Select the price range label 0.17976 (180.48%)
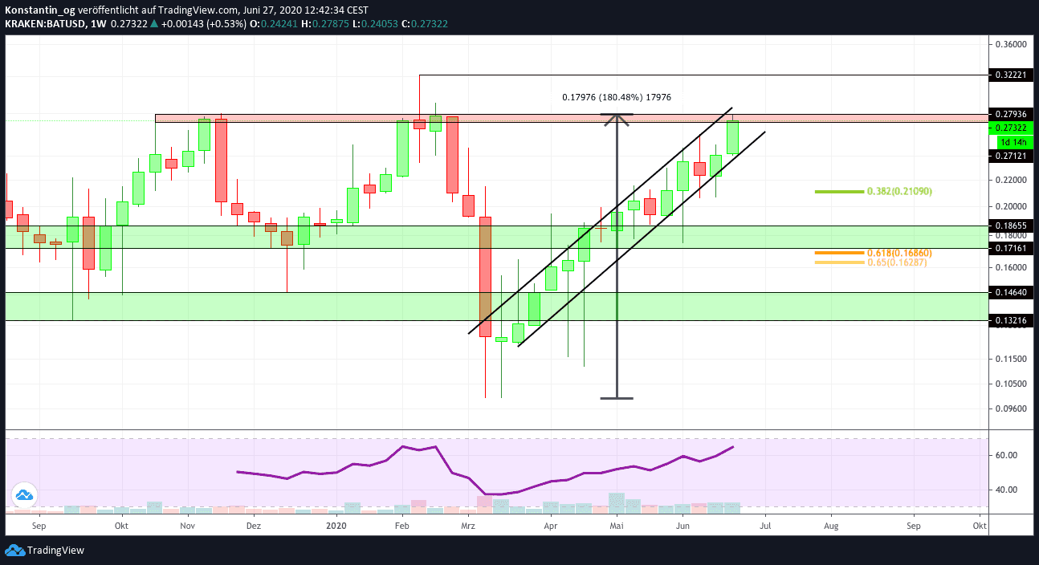The width and height of the screenshot is (1039, 565). (616, 97)
